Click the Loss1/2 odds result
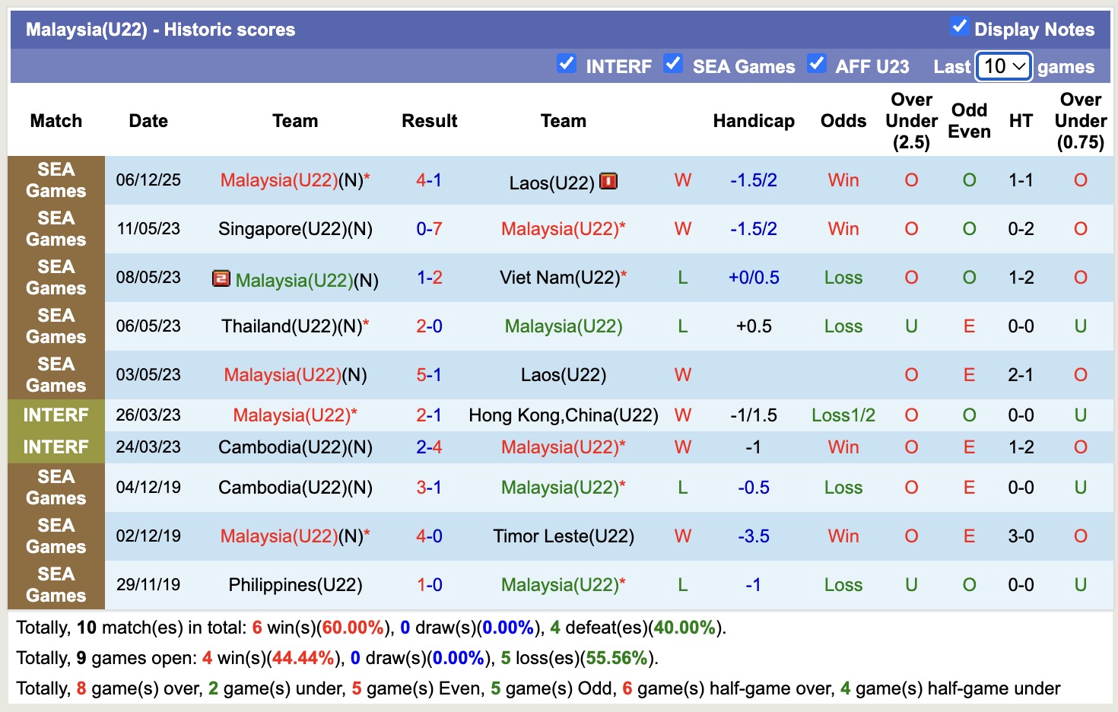Screen dimensions: 1118x712 coord(843,415)
